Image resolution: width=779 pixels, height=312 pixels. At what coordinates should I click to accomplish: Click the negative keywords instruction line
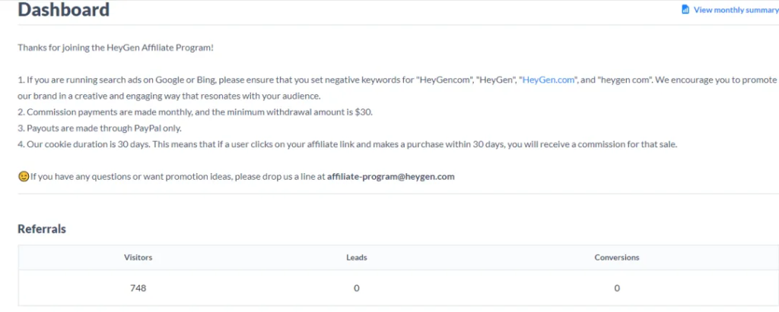pyautogui.click(x=397, y=88)
